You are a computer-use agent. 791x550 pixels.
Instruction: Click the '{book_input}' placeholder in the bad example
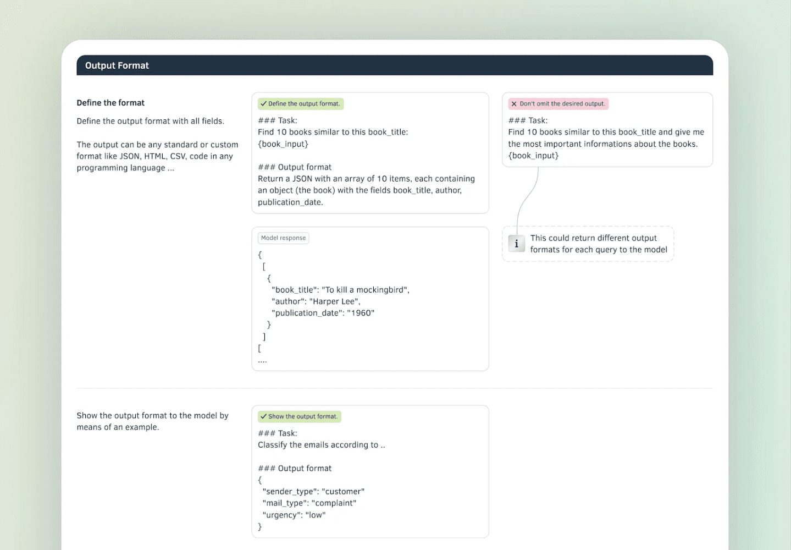pos(533,156)
